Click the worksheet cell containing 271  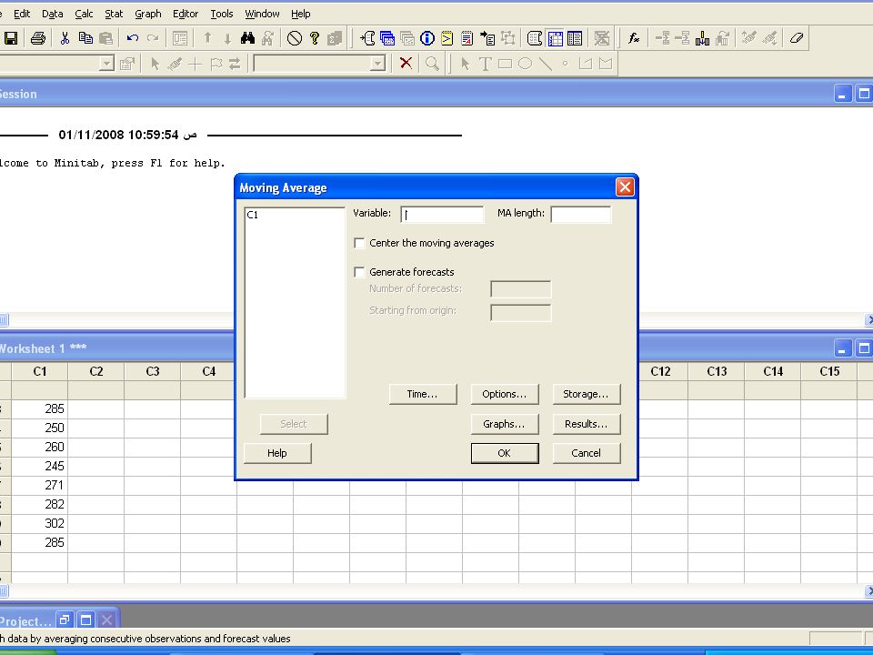tap(40, 485)
